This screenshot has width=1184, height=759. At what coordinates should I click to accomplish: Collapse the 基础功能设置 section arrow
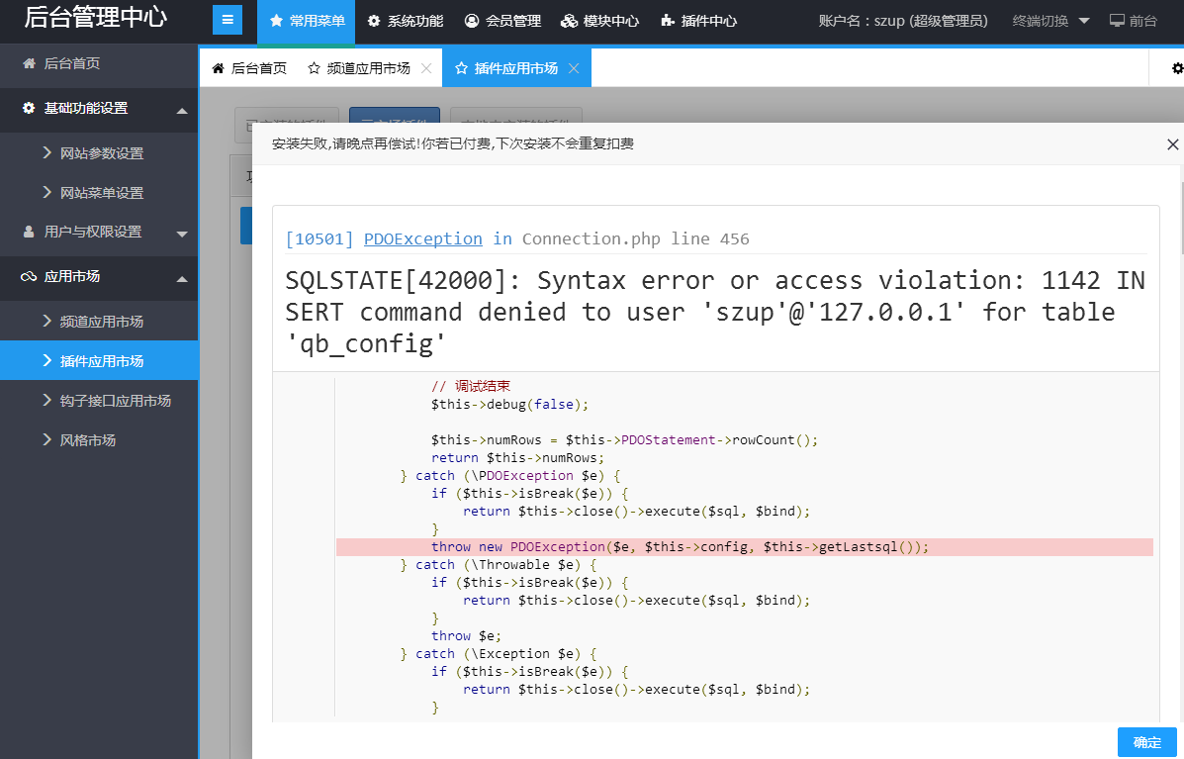coord(182,110)
